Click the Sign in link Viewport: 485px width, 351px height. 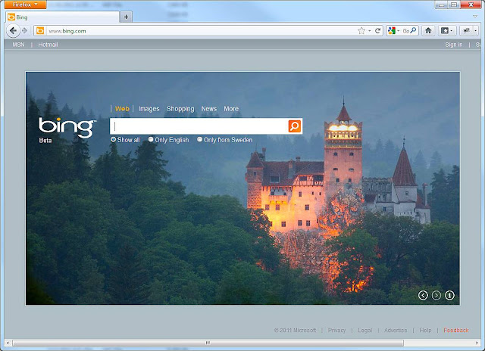(454, 45)
